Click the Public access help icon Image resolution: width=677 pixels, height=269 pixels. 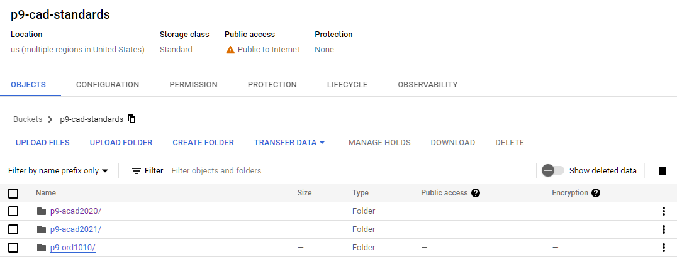tap(476, 193)
